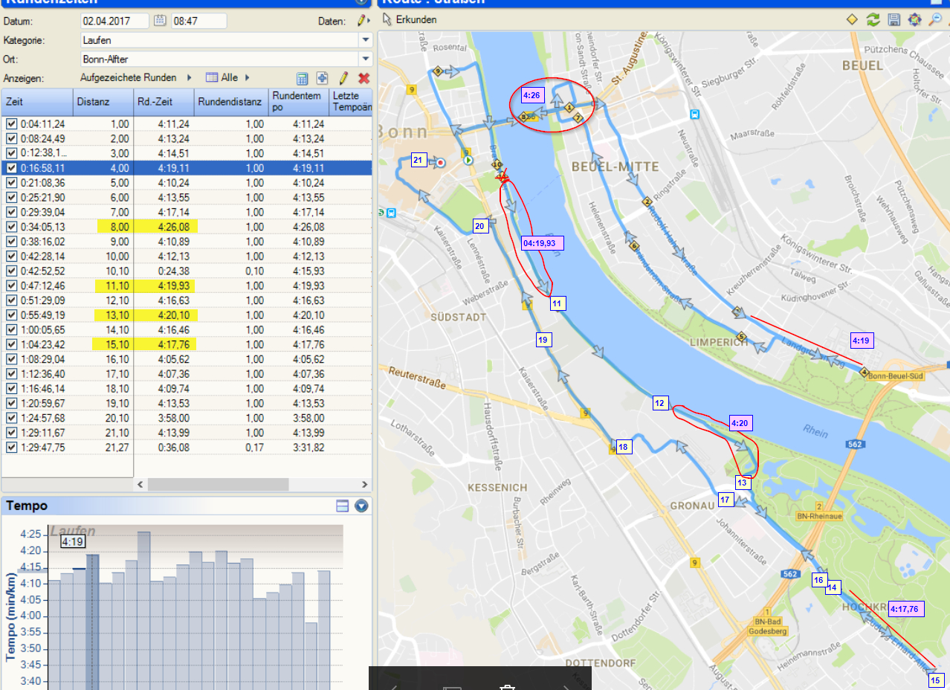Sort by the Rd.-Zeit column header
This screenshot has height=690, width=950.
(x=164, y=102)
